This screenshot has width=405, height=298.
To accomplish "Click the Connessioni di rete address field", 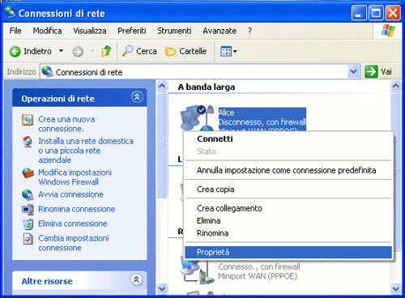I will [x=200, y=72].
